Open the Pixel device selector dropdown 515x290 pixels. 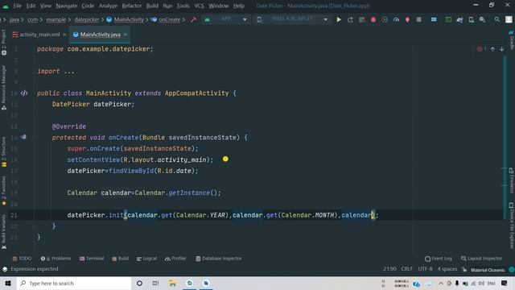292,19
